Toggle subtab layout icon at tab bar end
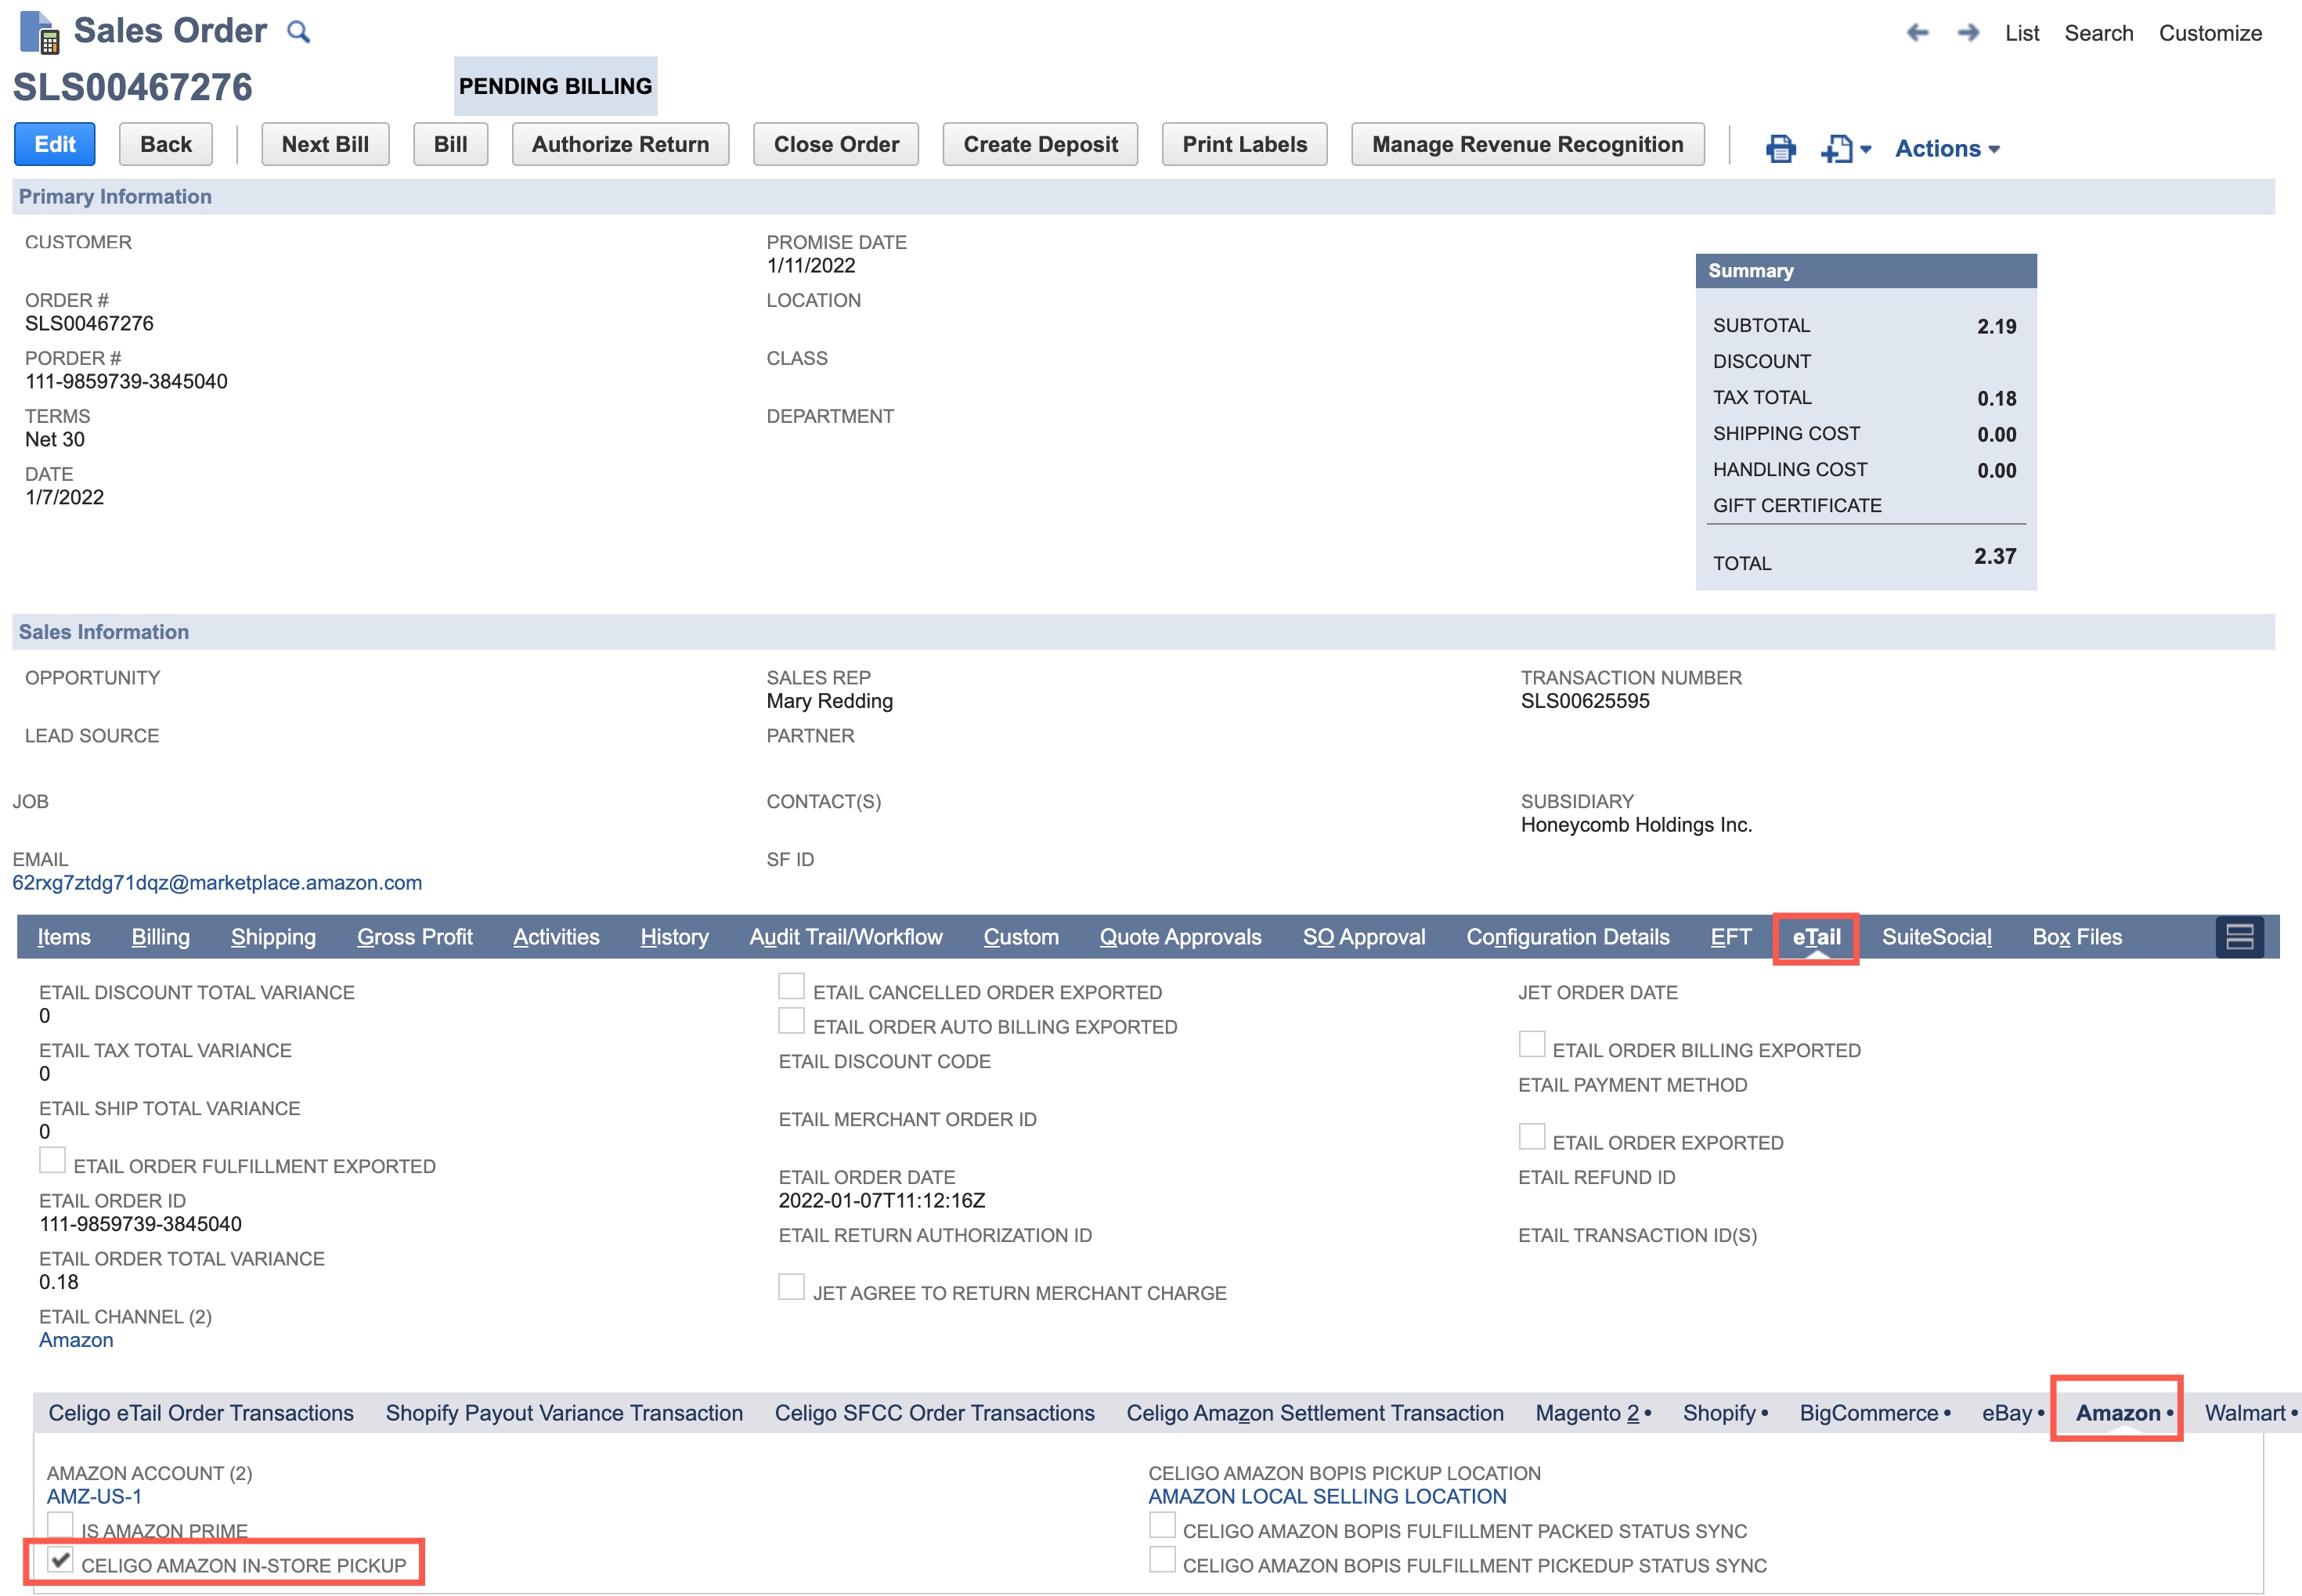2302x1596 pixels. [x=2239, y=937]
